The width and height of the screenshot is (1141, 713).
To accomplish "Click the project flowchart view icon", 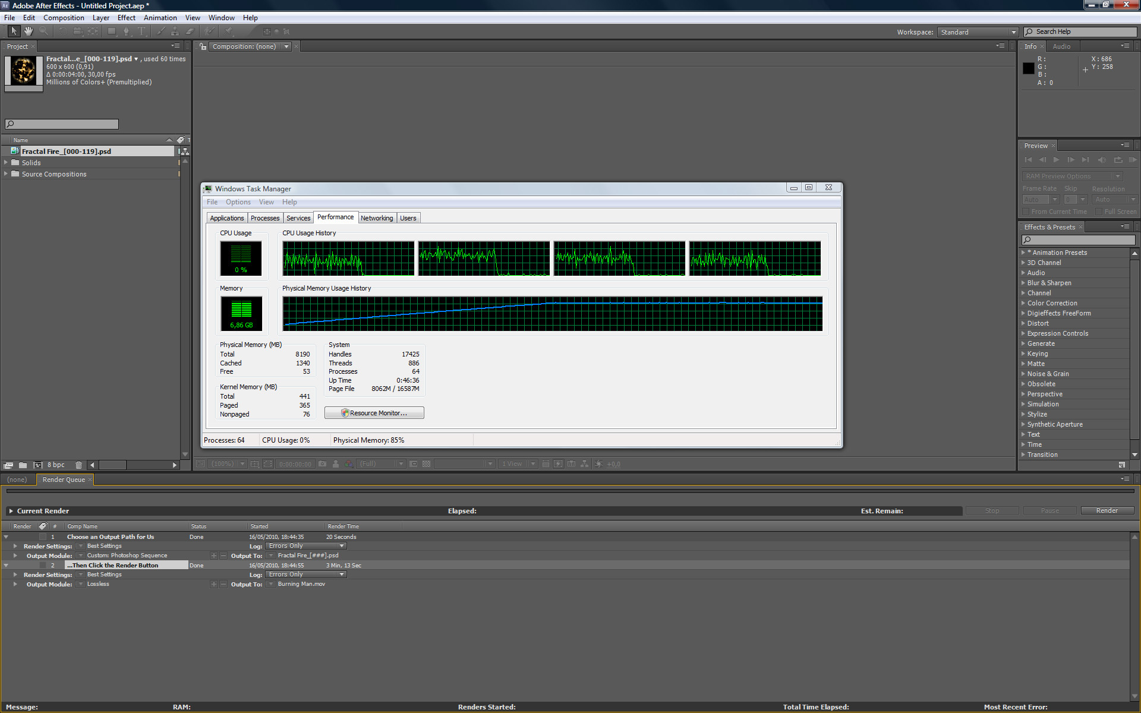I will pos(185,152).
